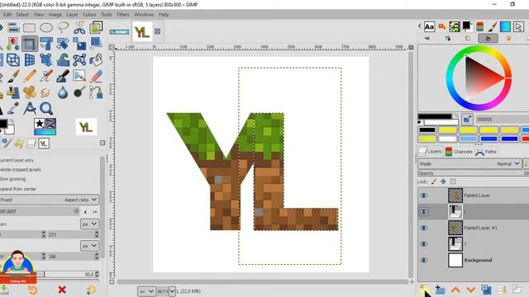
Task: Select the Foreground Select tool
Action: pos(96,27)
